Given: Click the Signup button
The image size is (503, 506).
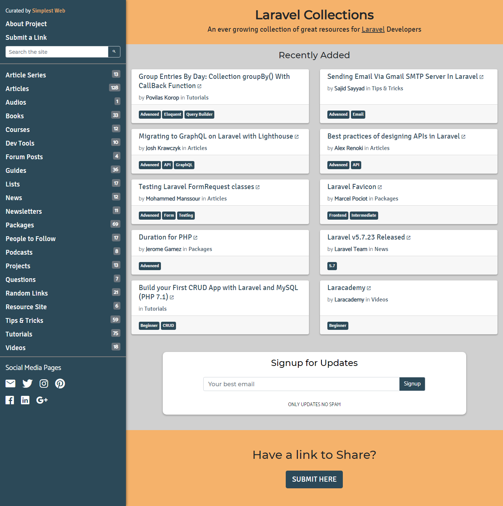Looking at the screenshot, I should tap(412, 384).
